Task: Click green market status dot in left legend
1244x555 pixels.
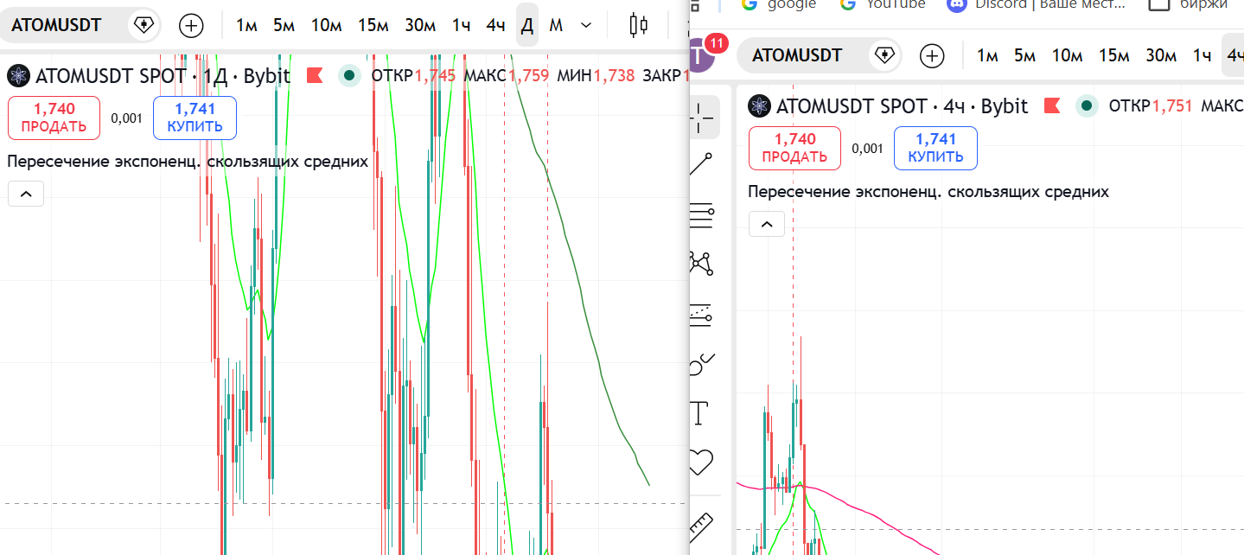Action: click(349, 76)
